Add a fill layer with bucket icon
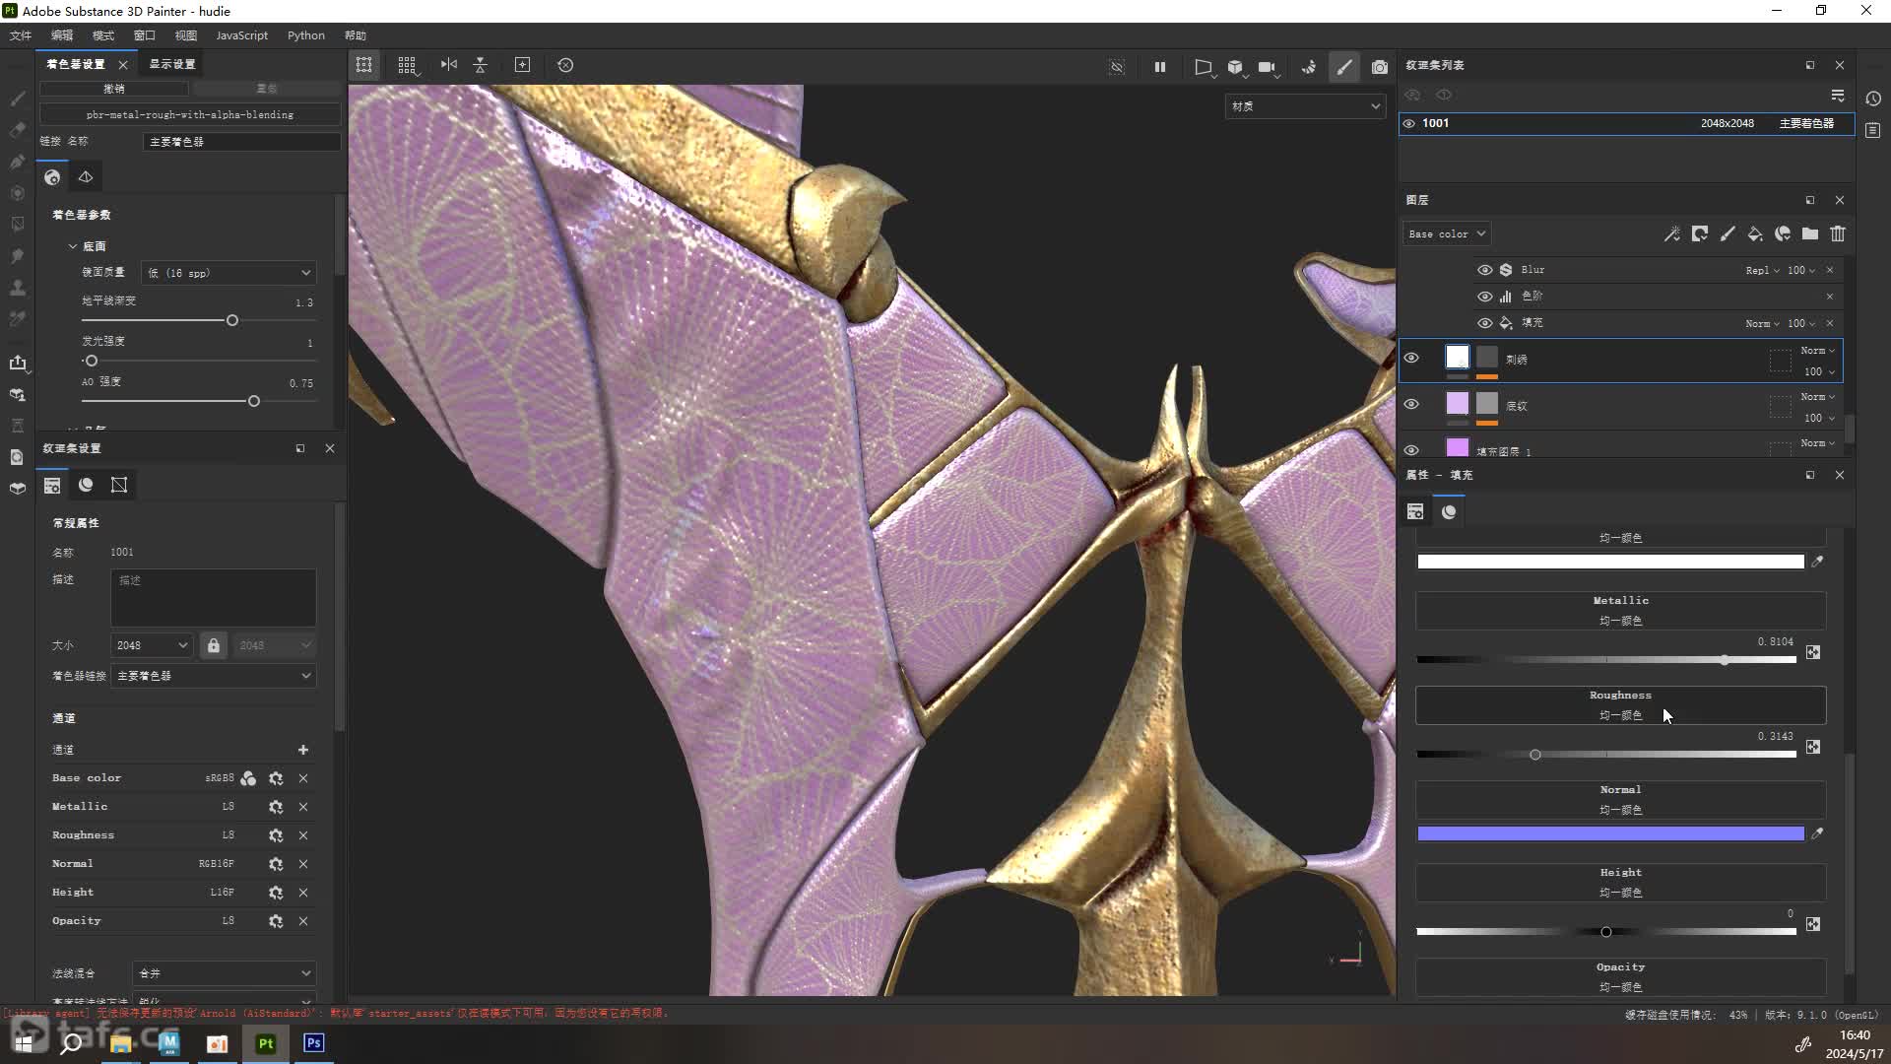 (1755, 234)
